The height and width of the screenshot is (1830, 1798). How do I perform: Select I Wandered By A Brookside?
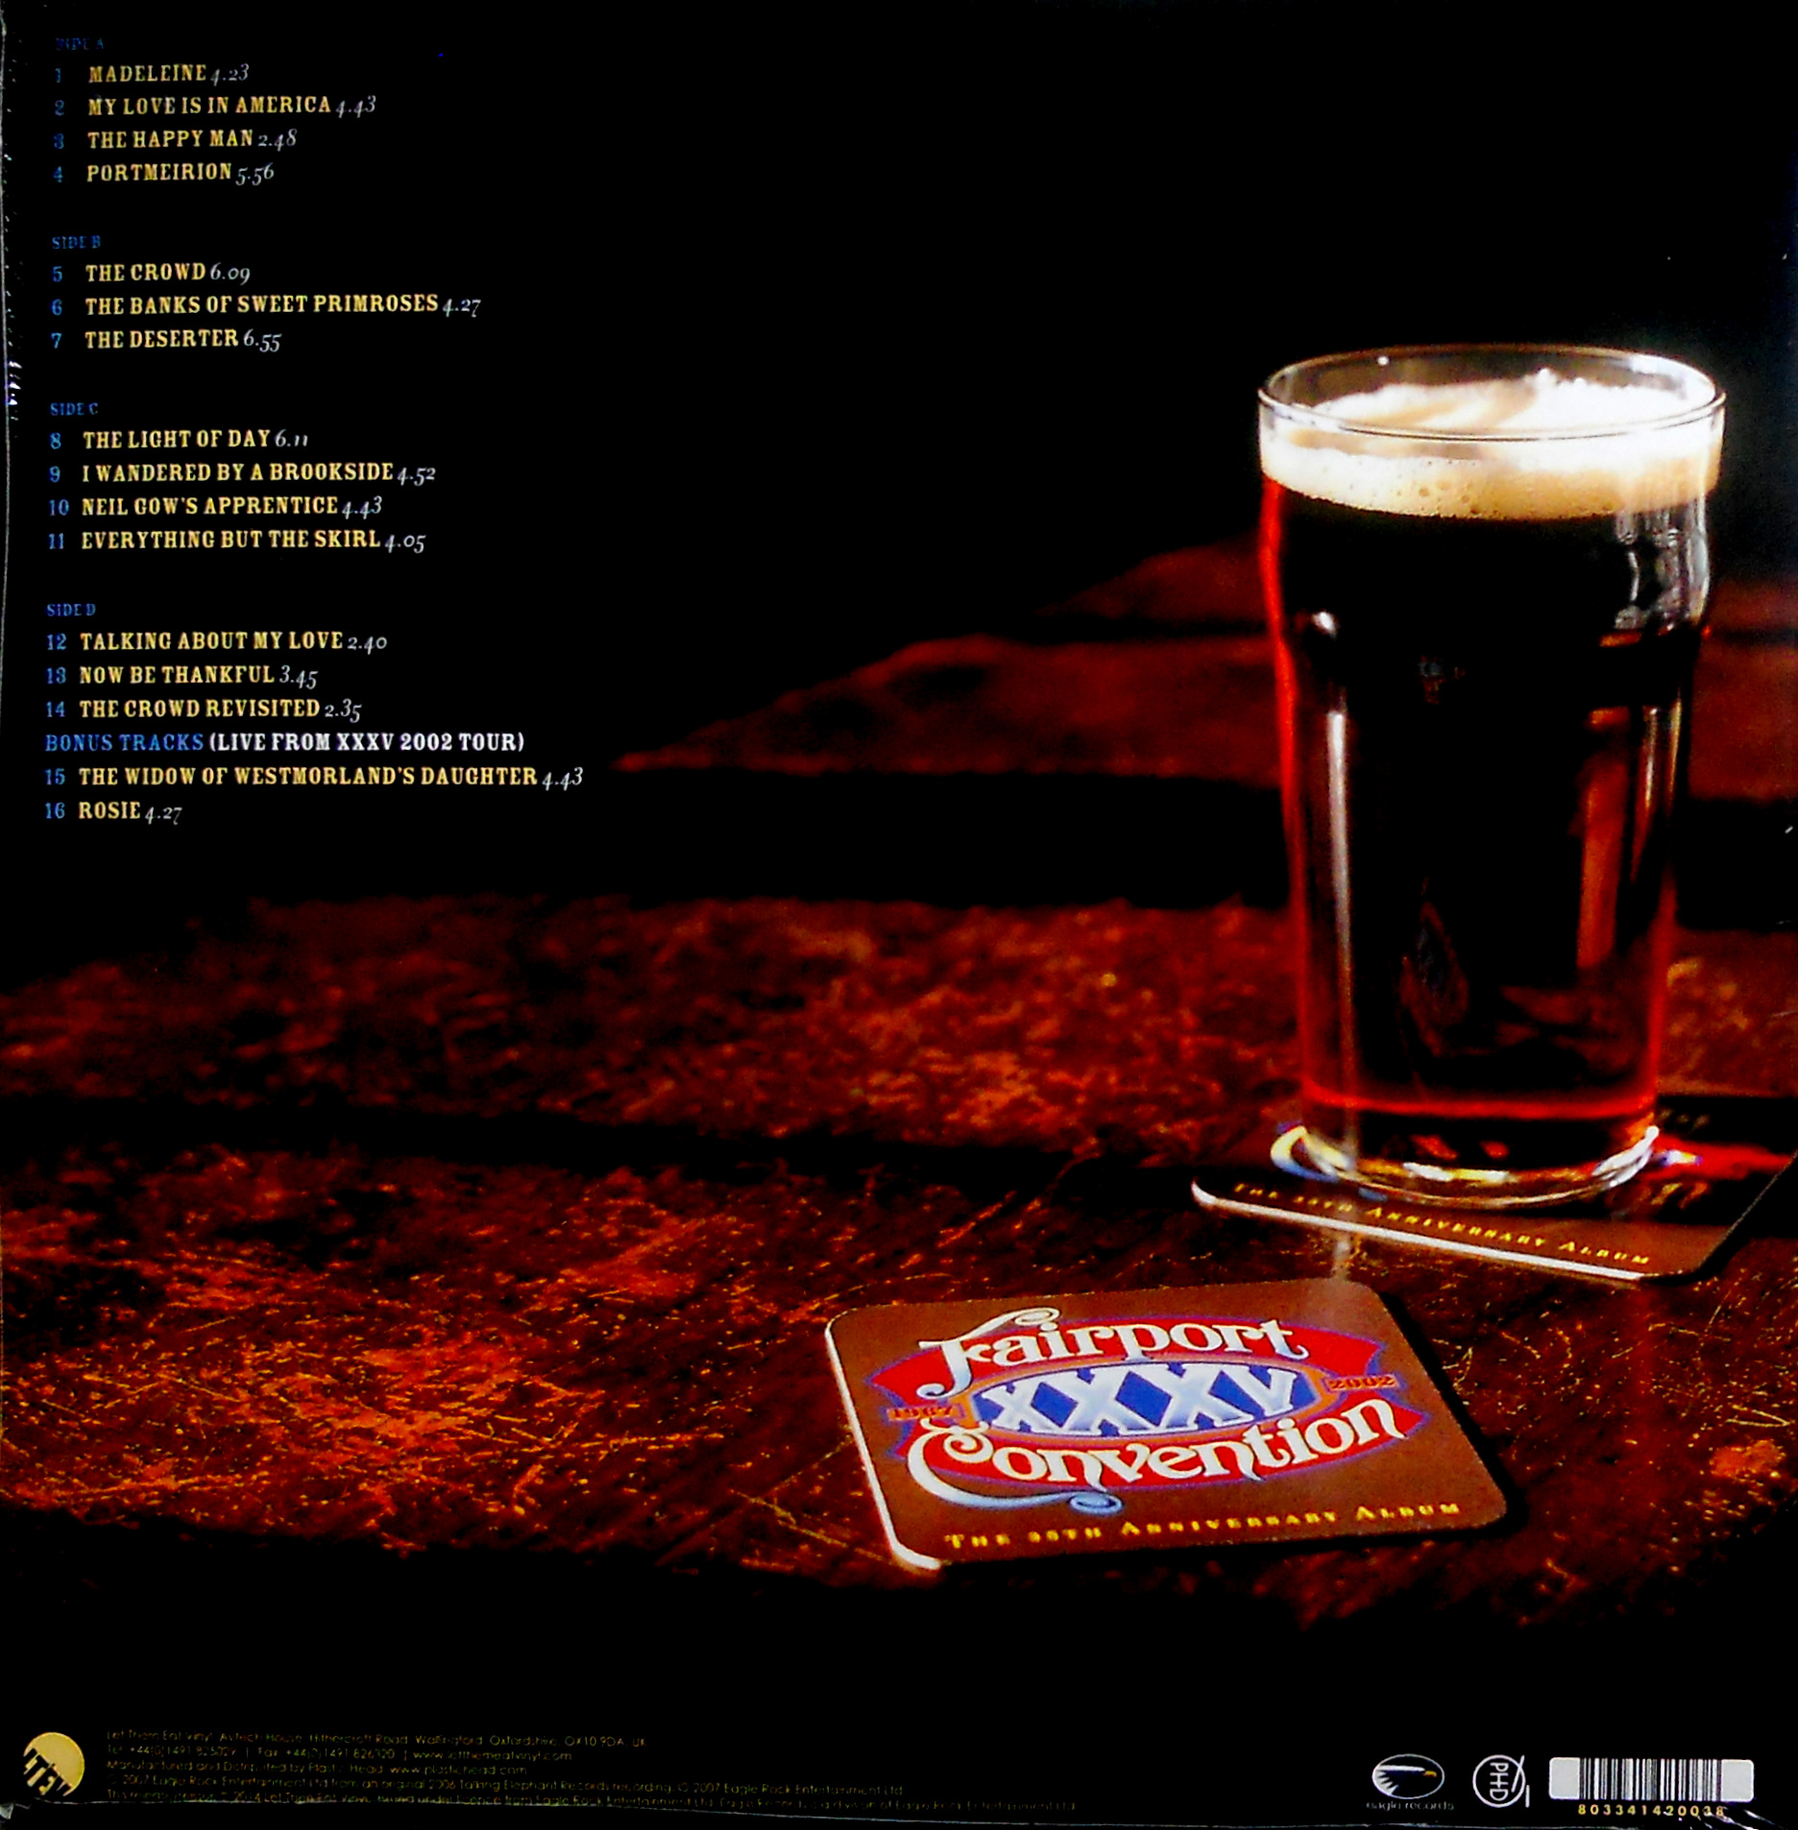coord(242,473)
